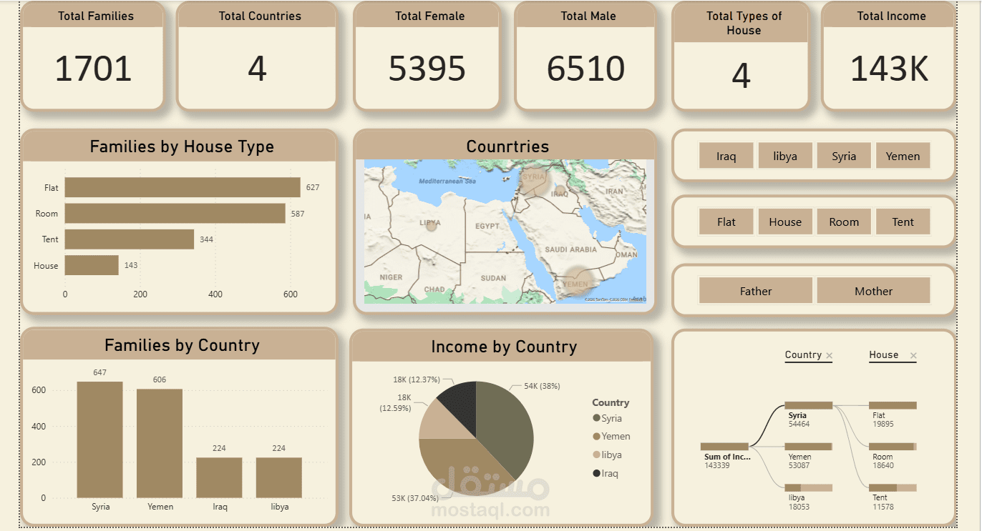Remove the Country level using its × icon
The height and width of the screenshot is (531, 982).
coord(829,354)
